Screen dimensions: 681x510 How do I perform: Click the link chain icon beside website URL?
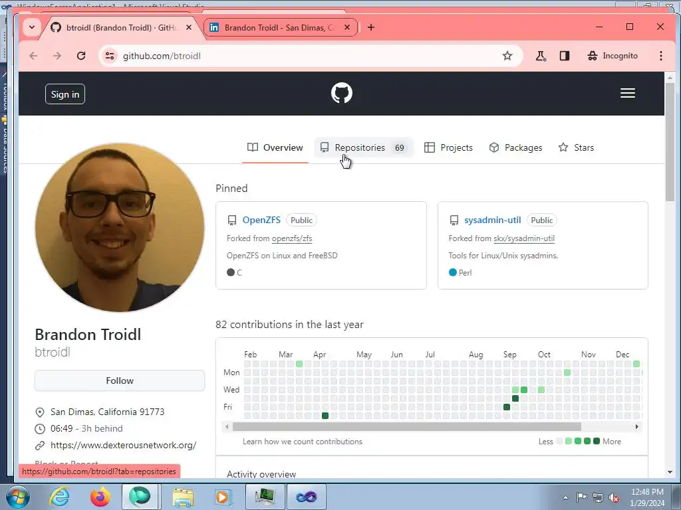(39, 446)
